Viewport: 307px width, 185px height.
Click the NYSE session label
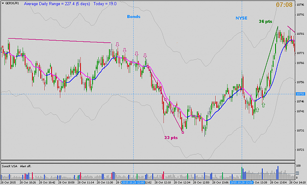pos(241,18)
